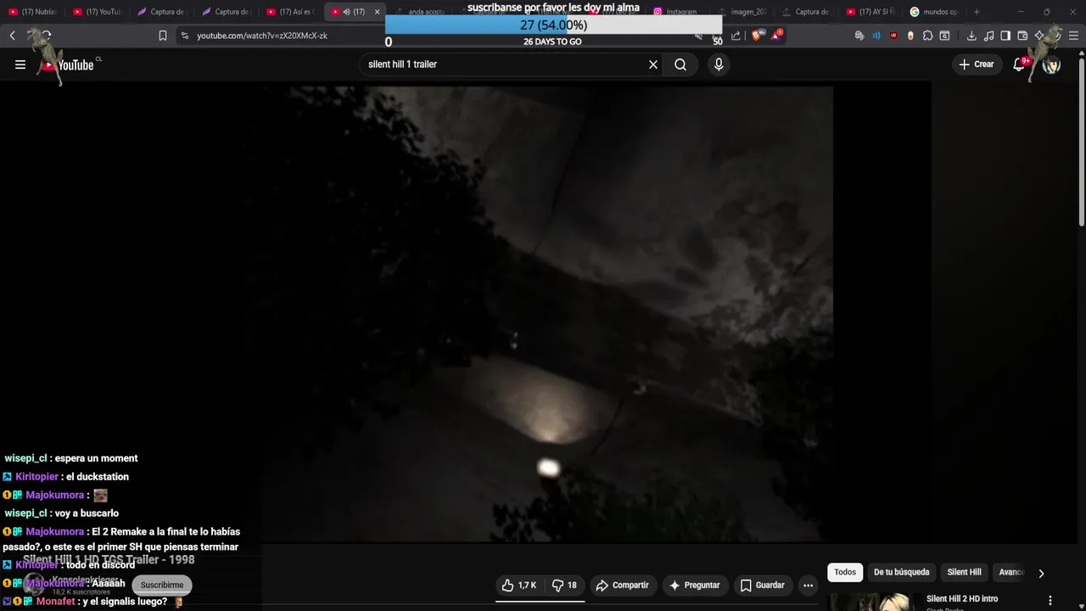The image size is (1086, 611).
Task: Dislike the video showing 18 dislikes
Action: 565,586
